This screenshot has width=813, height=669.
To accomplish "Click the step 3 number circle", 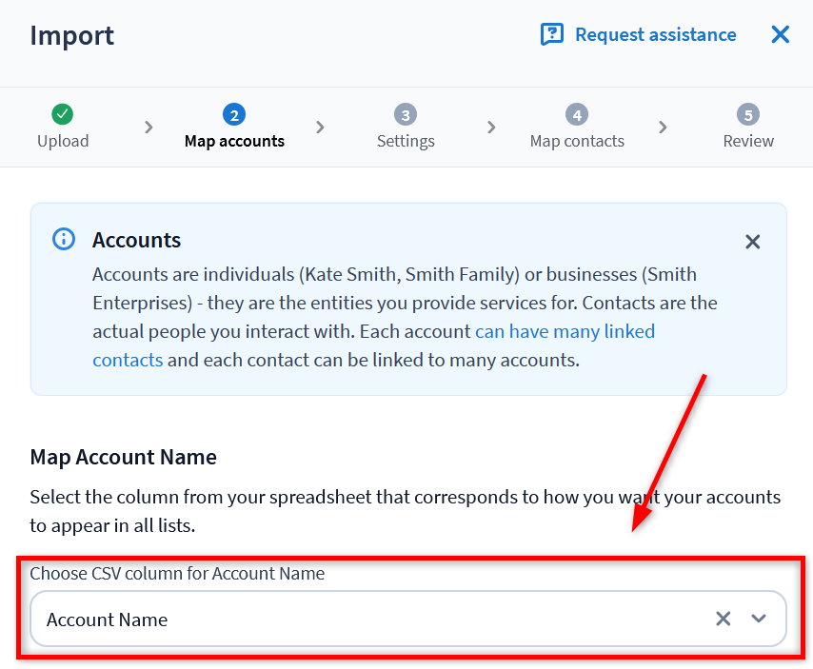I will [x=406, y=114].
